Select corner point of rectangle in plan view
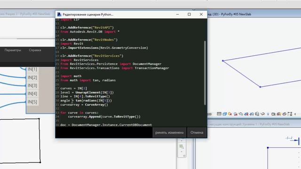This screenshot has width=301, height=169. coord(268,147)
